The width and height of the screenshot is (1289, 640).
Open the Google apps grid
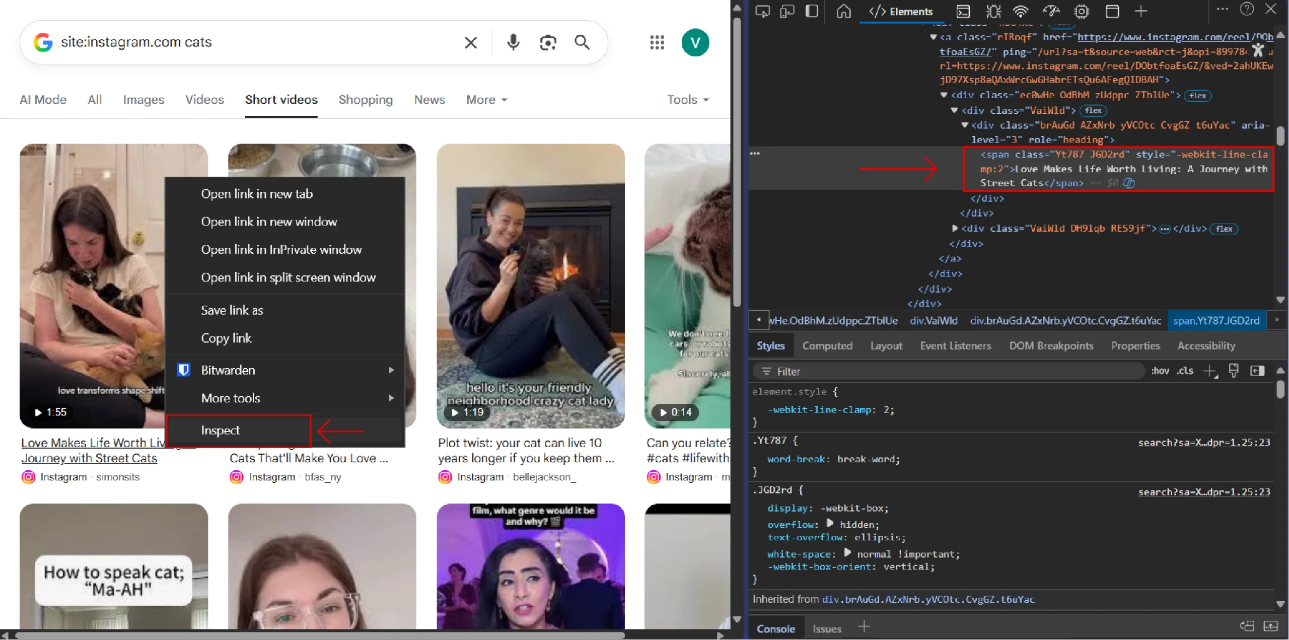click(656, 42)
